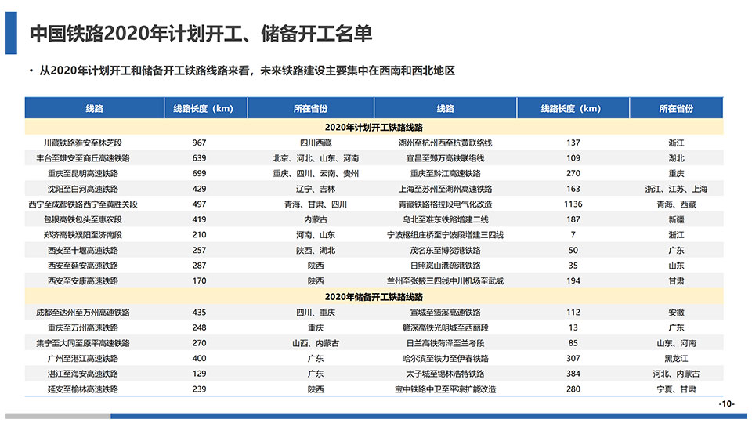Select the 1136 length value
The image size is (752, 423).
(x=573, y=204)
